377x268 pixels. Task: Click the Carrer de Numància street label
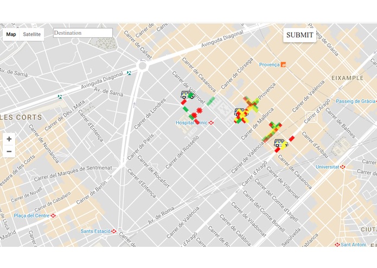pos(44,144)
